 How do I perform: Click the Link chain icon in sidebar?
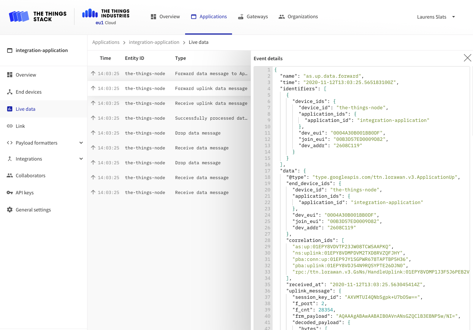pyautogui.click(x=10, y=126)
